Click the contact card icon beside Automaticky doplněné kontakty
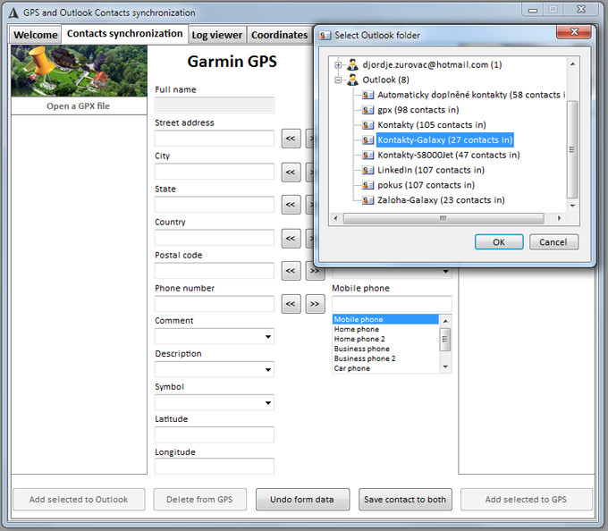Screen dimensions: 608x531 pyautogui.click(x=367, y=95)
